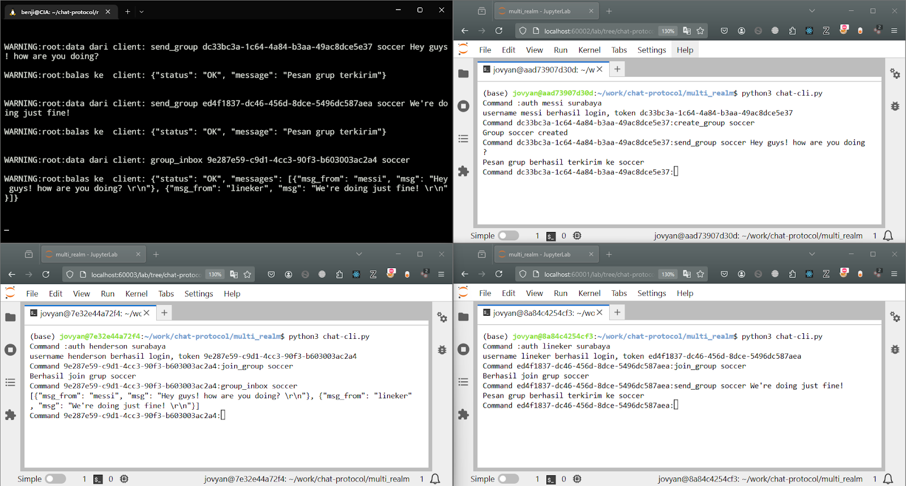Expand the list-all-tabs chevron in the localhost:60002 browser
This screenshot has height=486, width=906.
(811, 11)
